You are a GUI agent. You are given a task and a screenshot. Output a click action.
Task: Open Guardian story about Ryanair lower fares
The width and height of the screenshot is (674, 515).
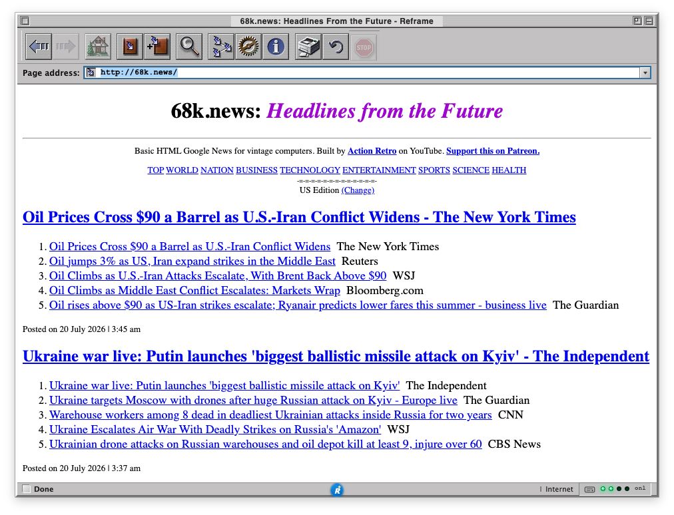(298, 305)
